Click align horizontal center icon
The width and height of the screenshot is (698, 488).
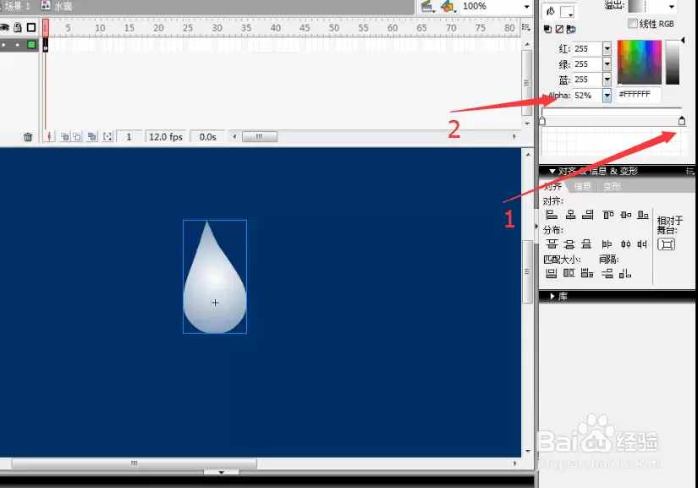(570, 215)
